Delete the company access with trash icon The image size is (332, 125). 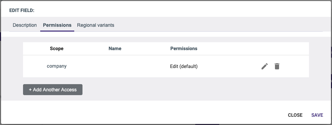277,66
